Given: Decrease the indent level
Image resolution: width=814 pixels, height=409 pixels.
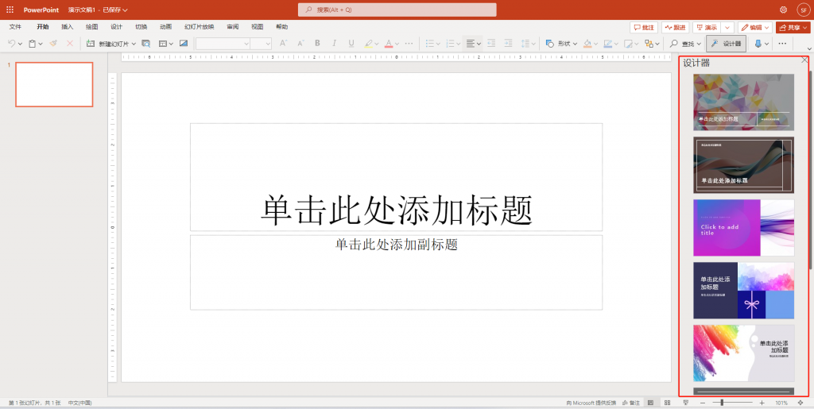Looking at the screenshot, I should [x=491, y=44].
